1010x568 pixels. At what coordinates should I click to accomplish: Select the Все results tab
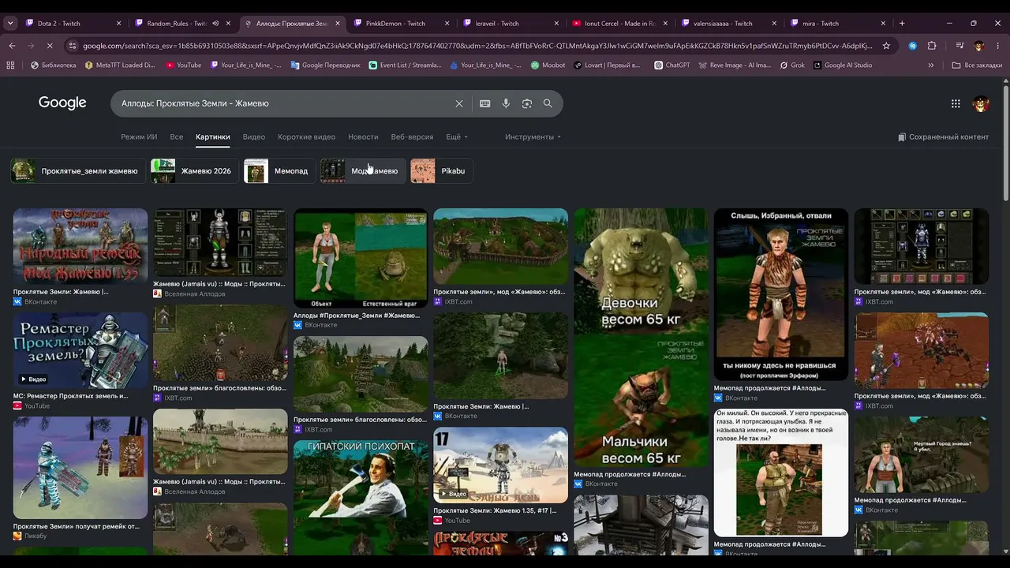[x=177, y=136]
